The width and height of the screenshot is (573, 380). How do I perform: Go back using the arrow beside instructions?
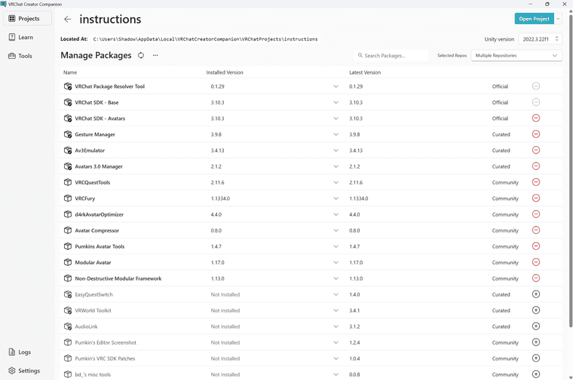68,20
